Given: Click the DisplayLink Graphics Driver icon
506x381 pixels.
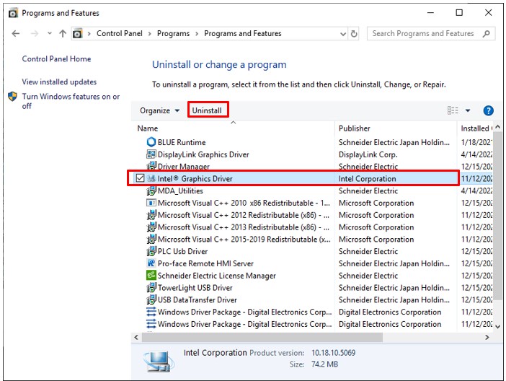Looking at the screenshot, I should pyautogui.click(x=151, y=154).
